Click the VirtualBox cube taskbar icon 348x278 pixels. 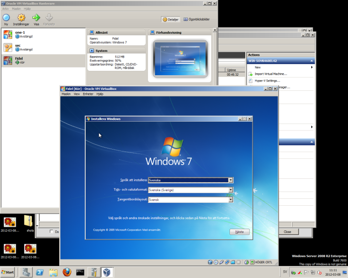[106, 272]
